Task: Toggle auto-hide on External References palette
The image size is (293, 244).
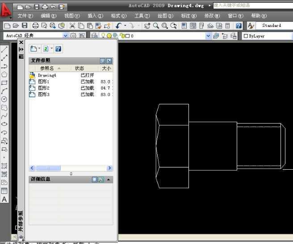Action: (21, 49)
